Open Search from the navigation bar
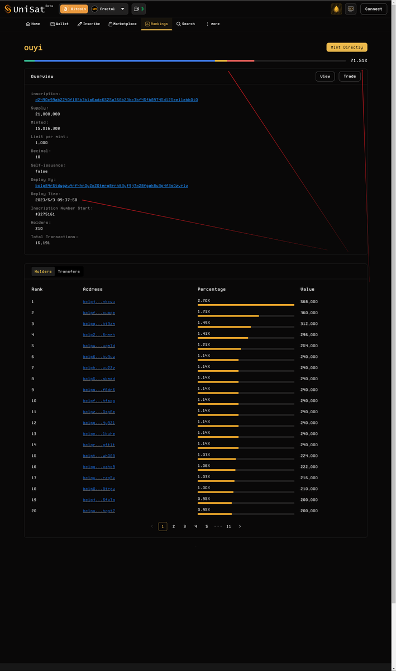This screenshot has height=671, width=396. 186,24
